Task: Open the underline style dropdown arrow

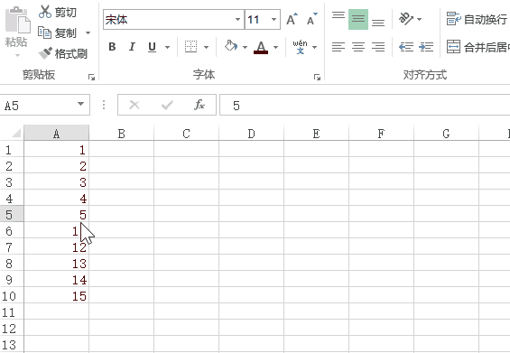Action: (167, 47)
